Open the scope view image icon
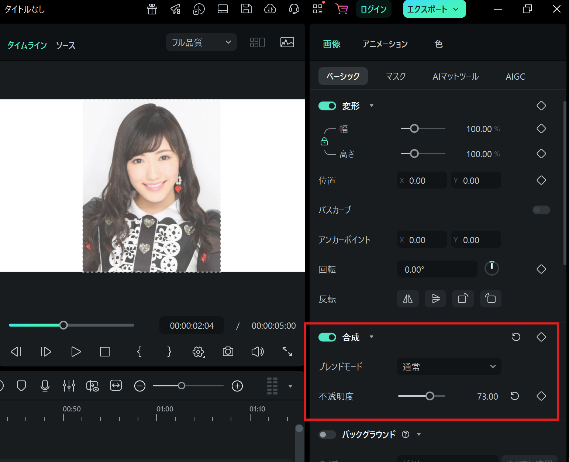Screen dimensions: 569x462 coord(287,42)
